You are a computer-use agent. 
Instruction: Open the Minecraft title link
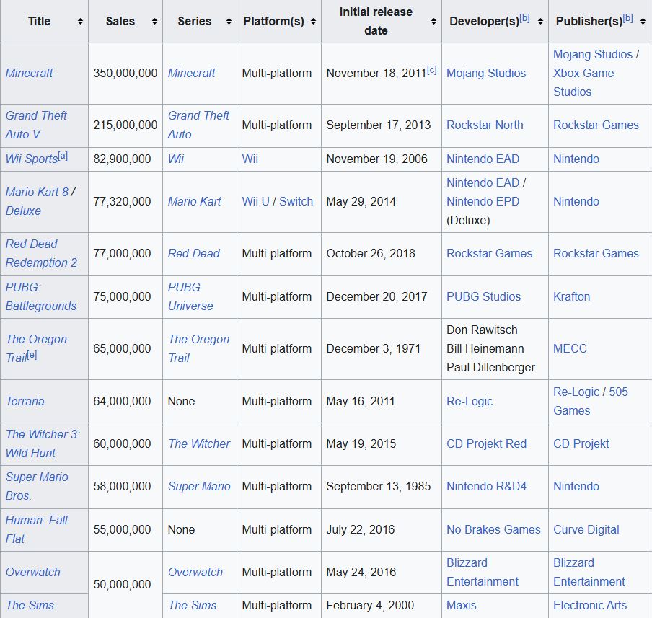click(29, 74)
